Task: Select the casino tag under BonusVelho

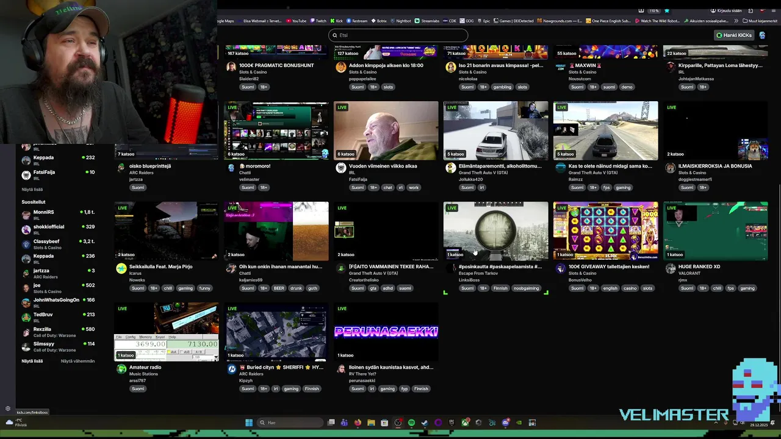Action: click(630, 288)
